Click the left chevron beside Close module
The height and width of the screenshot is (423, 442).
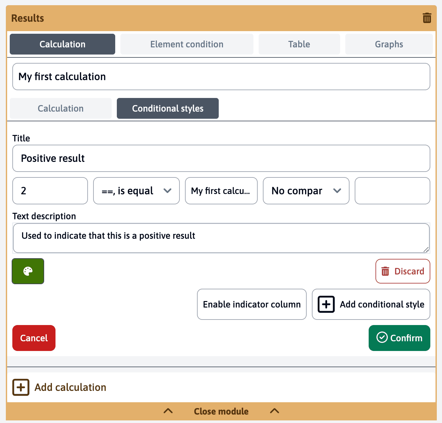[x=168, y=411]
